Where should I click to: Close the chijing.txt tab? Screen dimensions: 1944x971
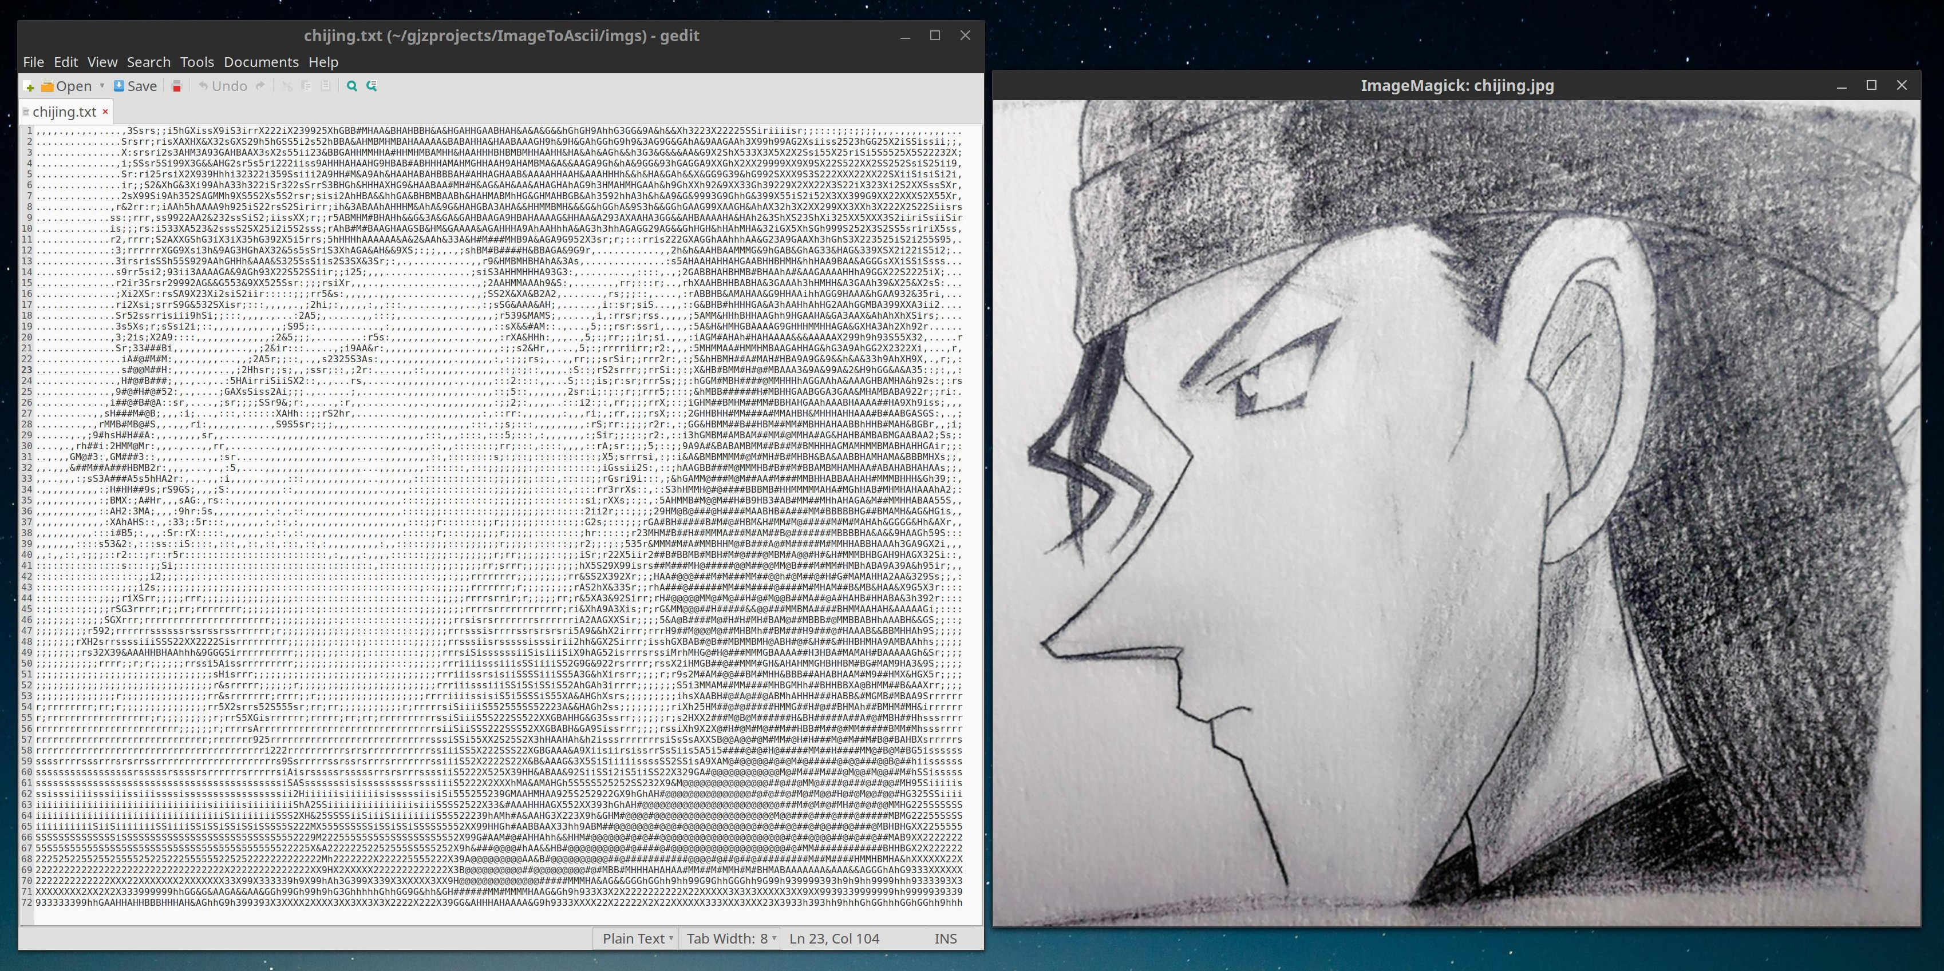coord(106,112)
